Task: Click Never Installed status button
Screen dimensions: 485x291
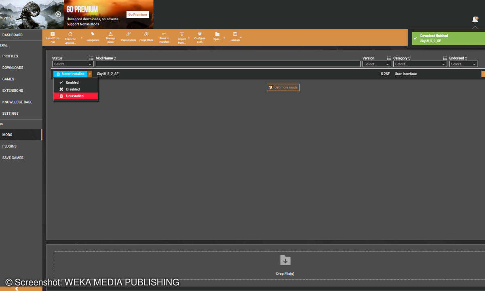Action: coord(70,74)
